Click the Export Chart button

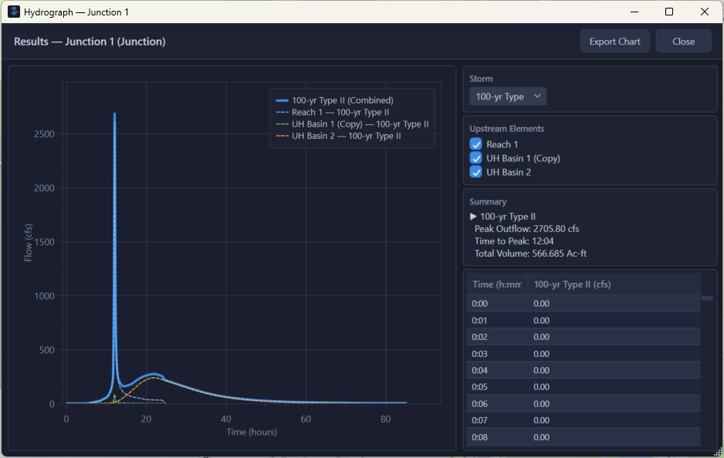pyautogui.click(x=614, y=41)
